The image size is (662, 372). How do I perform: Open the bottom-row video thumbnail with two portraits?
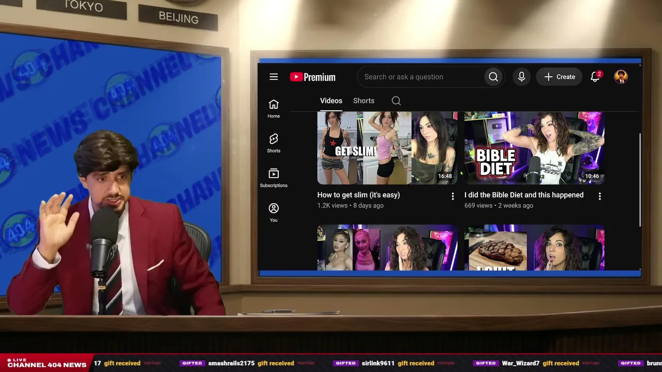click(387, 247)
